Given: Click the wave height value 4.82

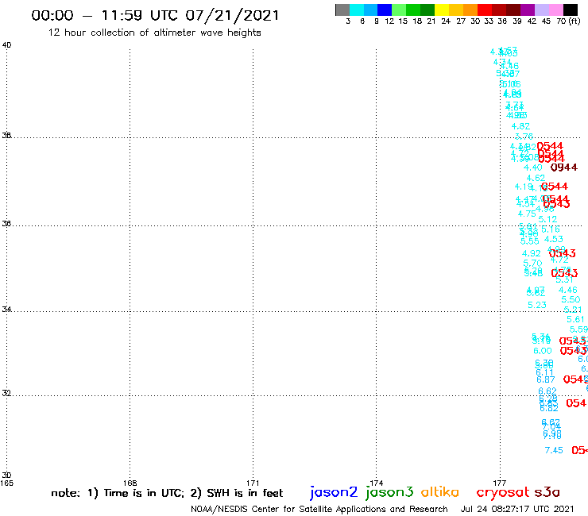Looking at the screenshot, I should coord(521,126).
